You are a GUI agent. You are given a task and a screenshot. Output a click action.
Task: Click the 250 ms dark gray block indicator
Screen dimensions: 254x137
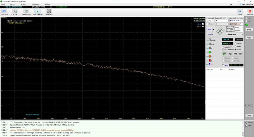coord(210,48)
